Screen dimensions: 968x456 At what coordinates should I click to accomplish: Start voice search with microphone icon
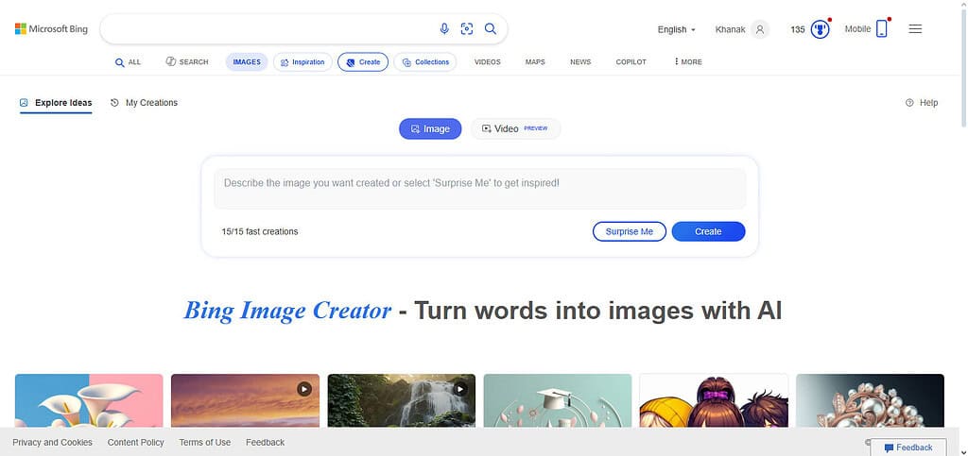tap(444, 29)
